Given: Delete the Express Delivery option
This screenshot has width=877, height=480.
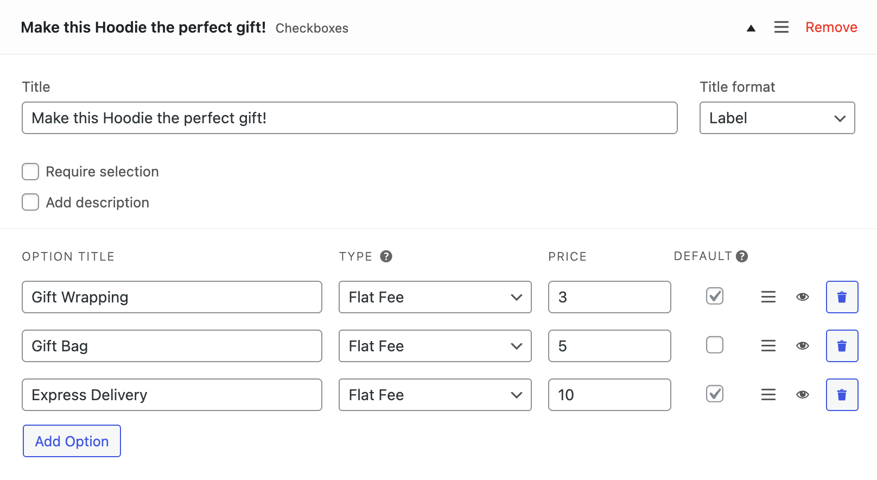Looking at the screenshot, I should (842, 395).
